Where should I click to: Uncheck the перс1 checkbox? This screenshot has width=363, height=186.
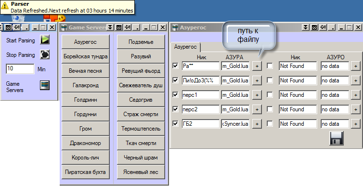pyautogui.click(x=175, y=94)
